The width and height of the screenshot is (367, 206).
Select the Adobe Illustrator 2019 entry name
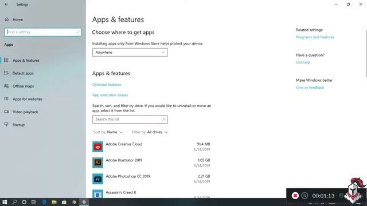(124, 160)
